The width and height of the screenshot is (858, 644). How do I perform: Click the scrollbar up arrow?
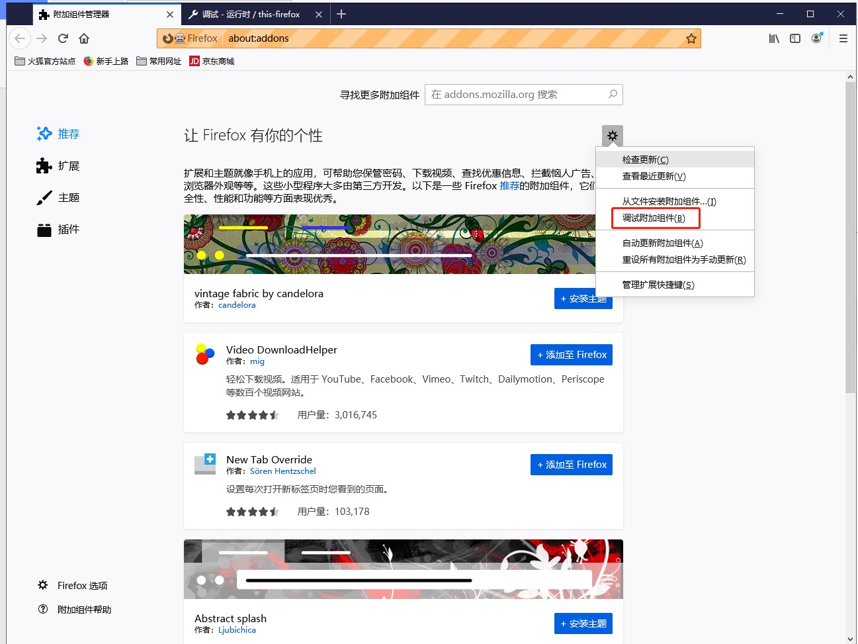point(851,77)
